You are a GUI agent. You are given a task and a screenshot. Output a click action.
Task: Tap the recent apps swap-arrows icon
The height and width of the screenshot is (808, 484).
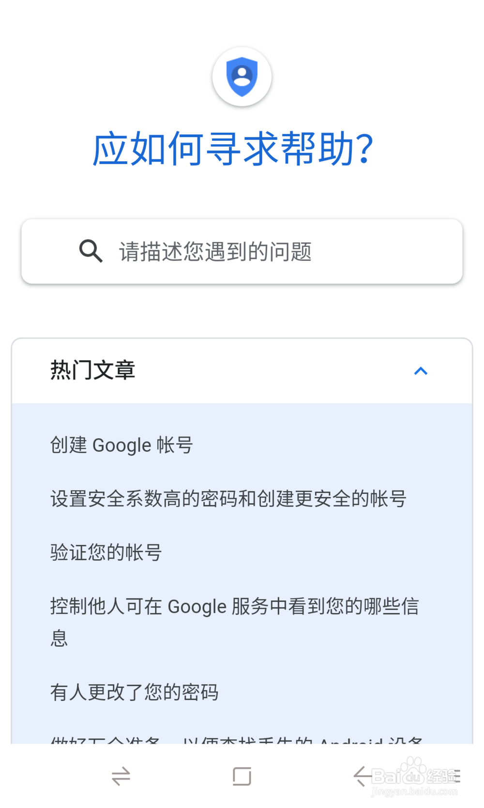121,776
